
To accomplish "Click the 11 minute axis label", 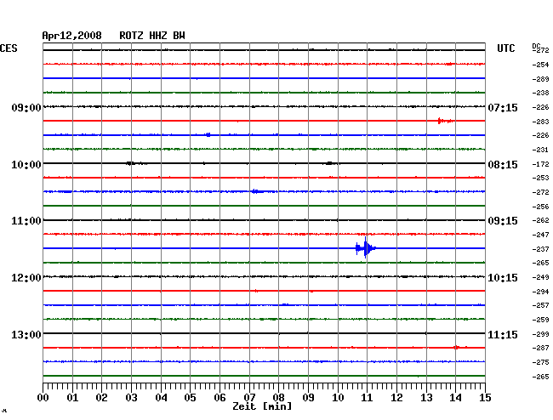I will pos(367,398).
